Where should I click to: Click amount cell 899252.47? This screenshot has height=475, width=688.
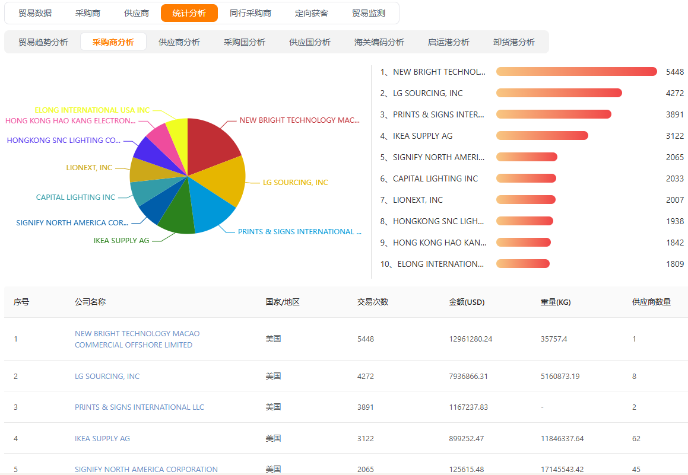pos(467,438)
